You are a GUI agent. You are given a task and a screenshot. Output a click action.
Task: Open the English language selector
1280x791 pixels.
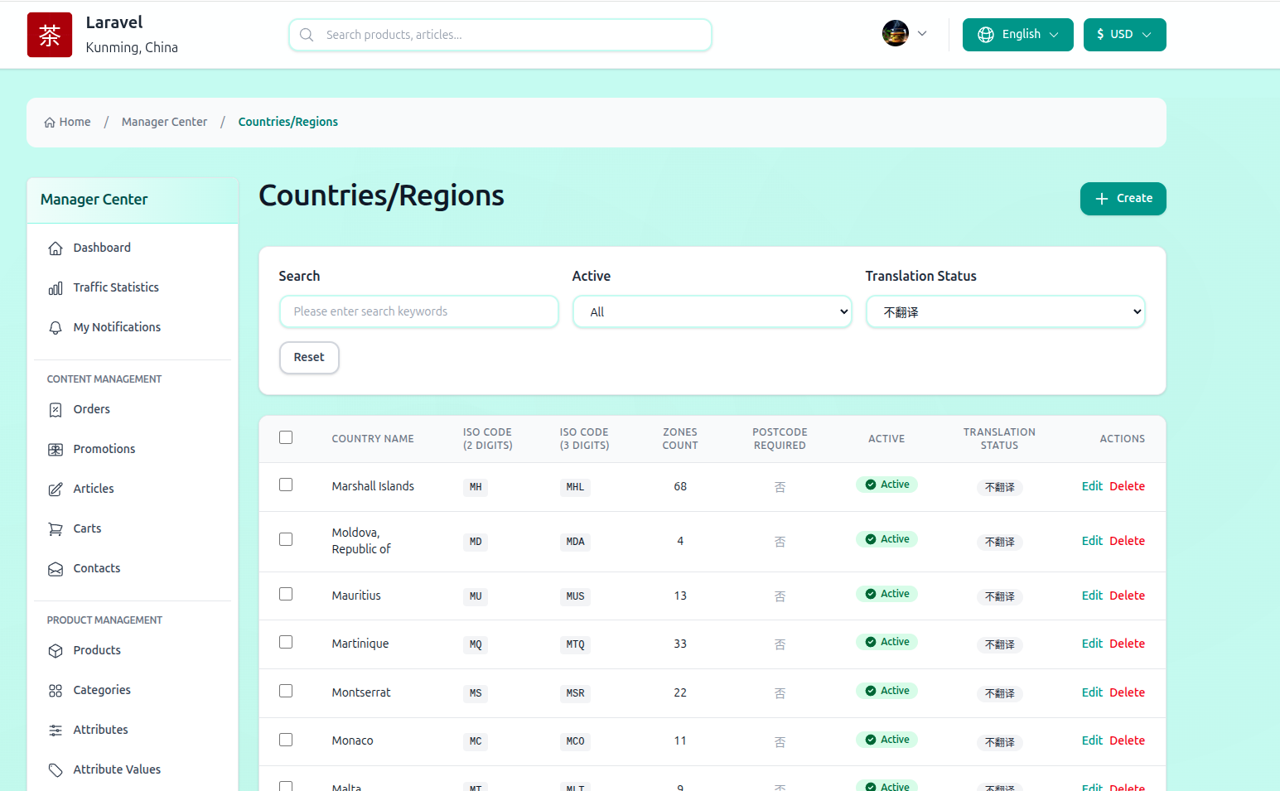pos(1017,35)
